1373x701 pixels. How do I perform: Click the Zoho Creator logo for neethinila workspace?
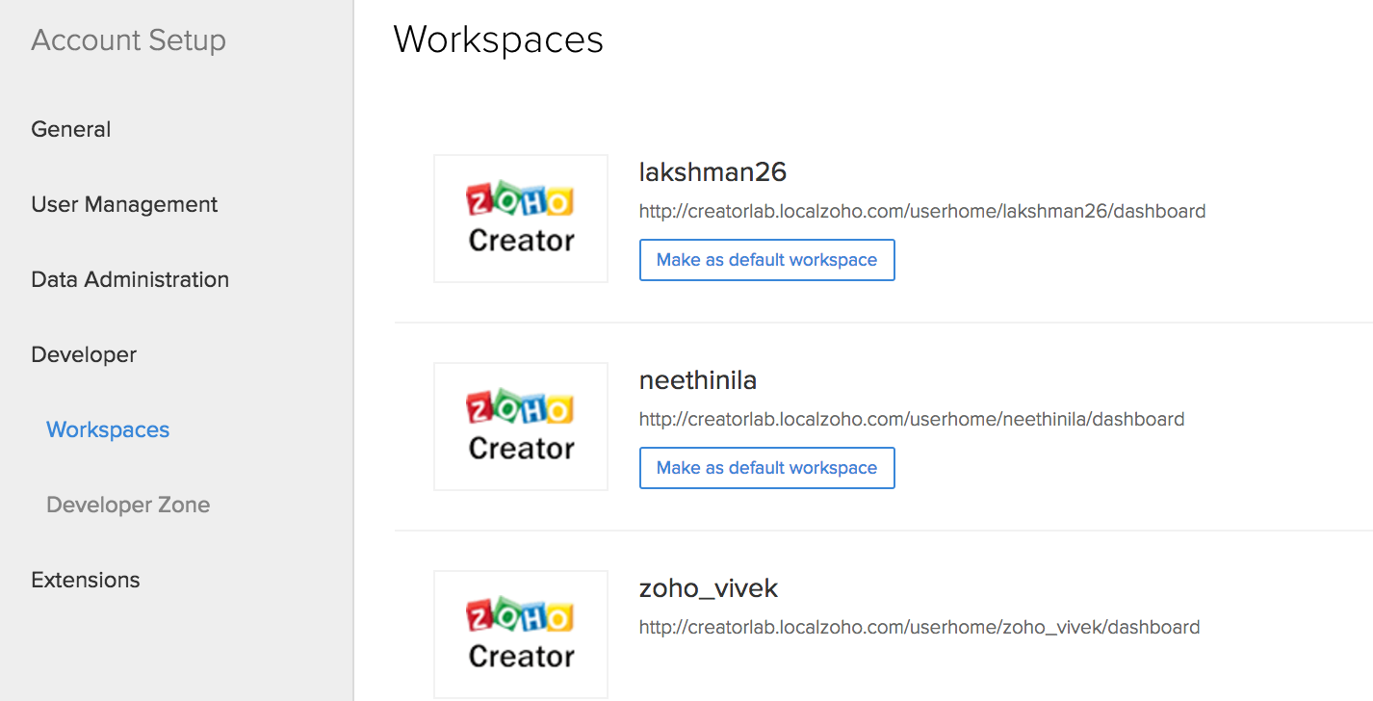(520, 426)
